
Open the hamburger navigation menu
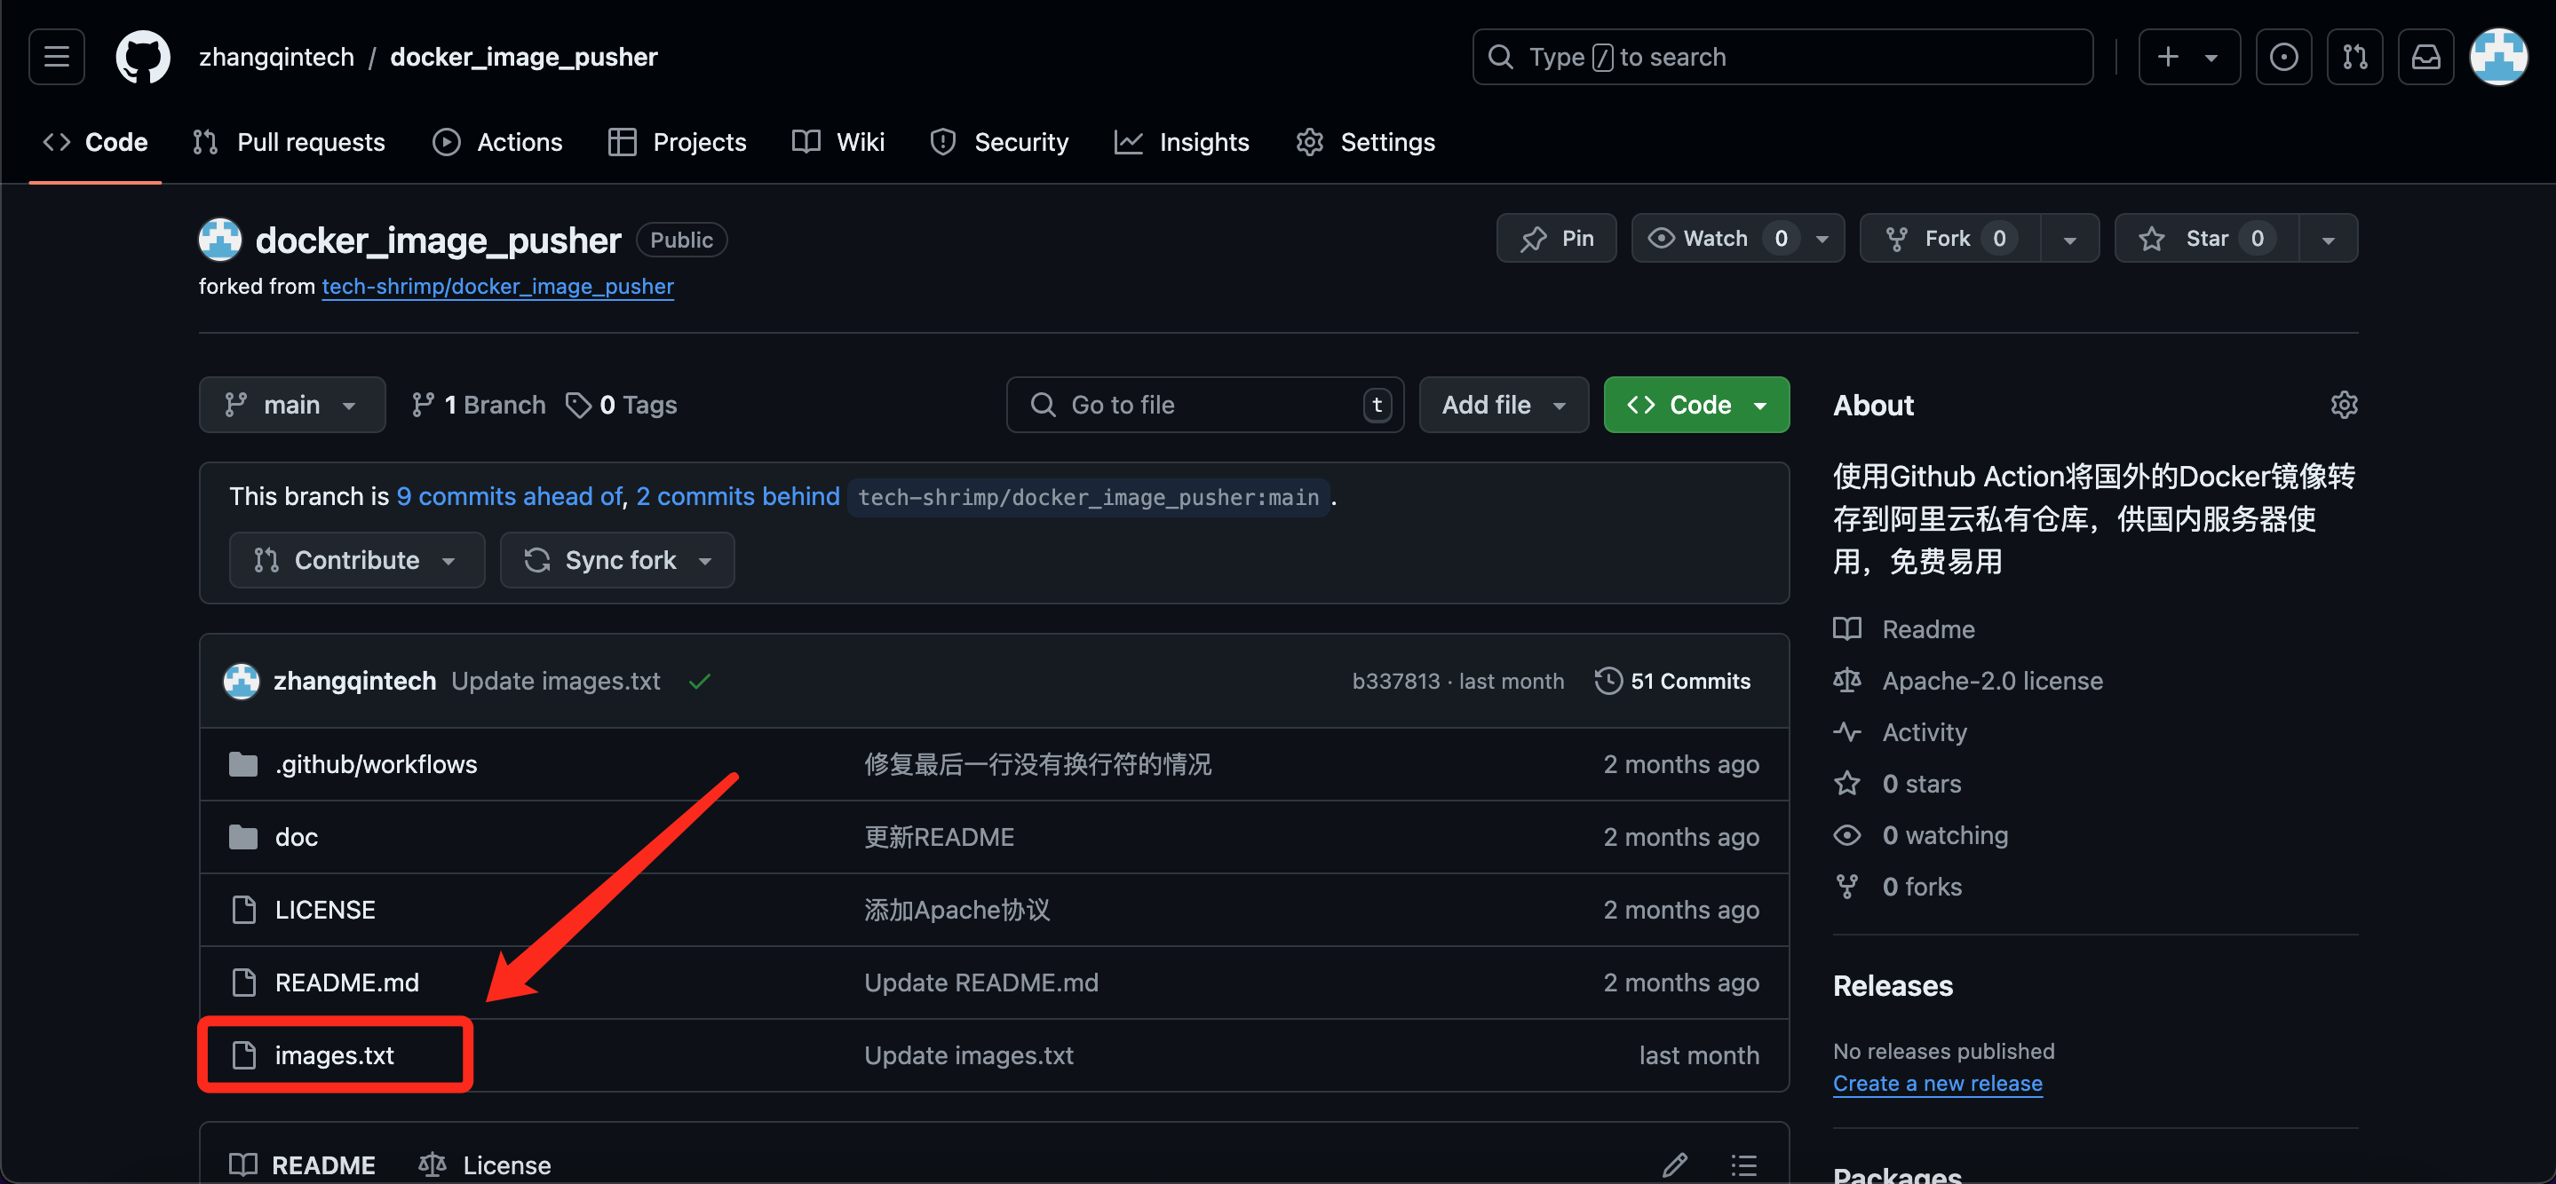[57, 57]
